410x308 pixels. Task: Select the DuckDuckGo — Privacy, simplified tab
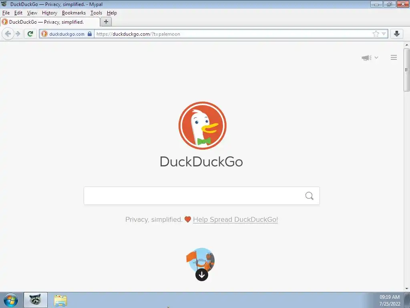tap(50, 22)
